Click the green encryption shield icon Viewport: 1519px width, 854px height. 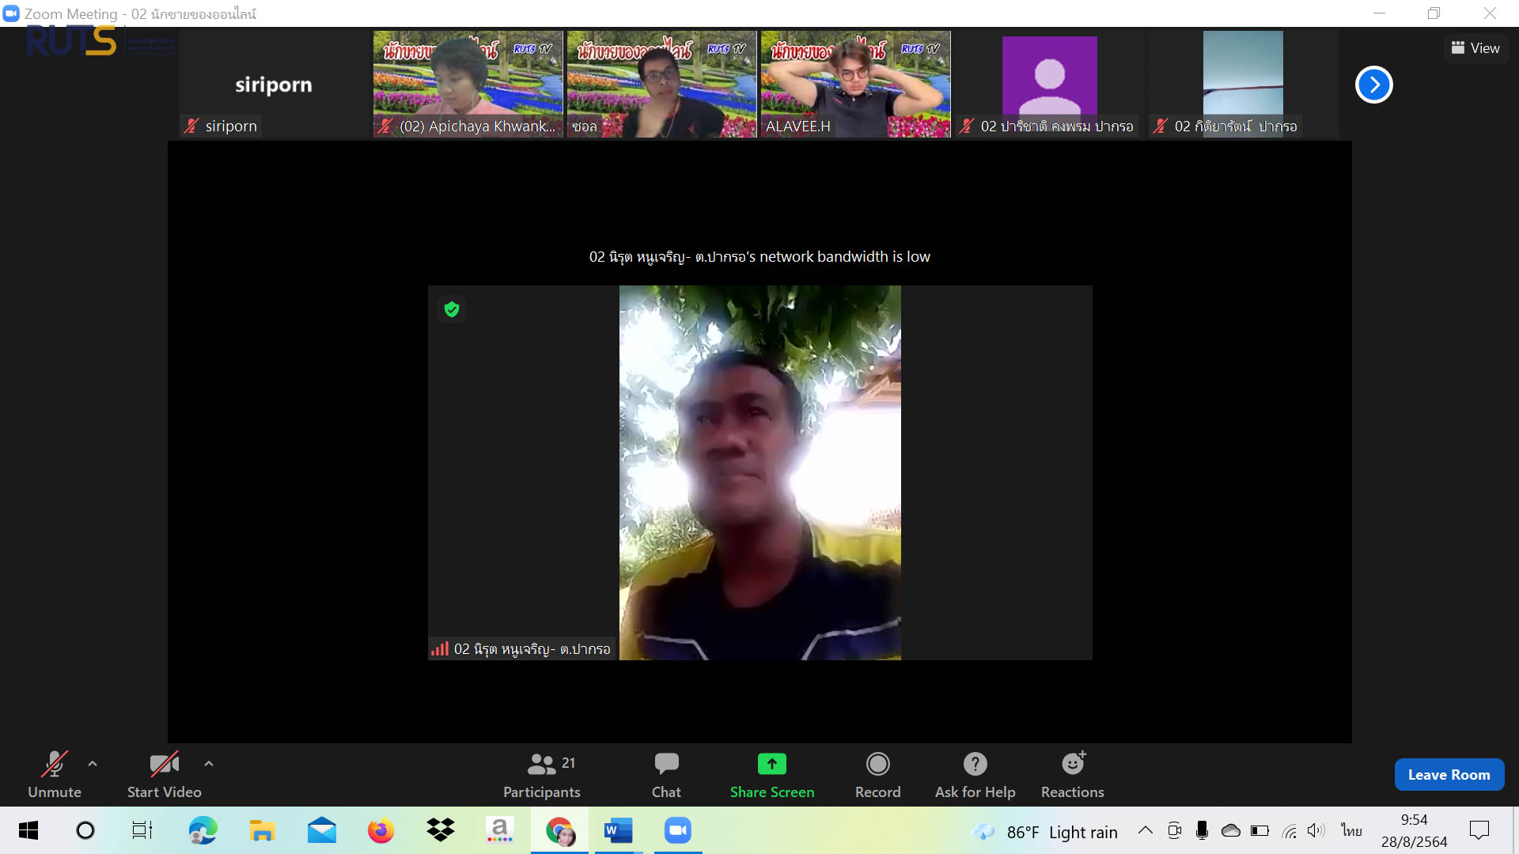tap(452, 309)
